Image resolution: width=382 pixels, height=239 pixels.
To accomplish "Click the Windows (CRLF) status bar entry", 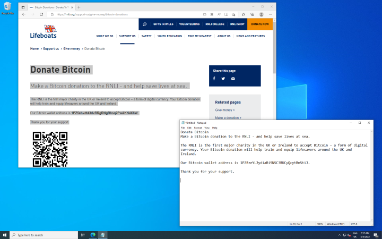I will 335,224.
